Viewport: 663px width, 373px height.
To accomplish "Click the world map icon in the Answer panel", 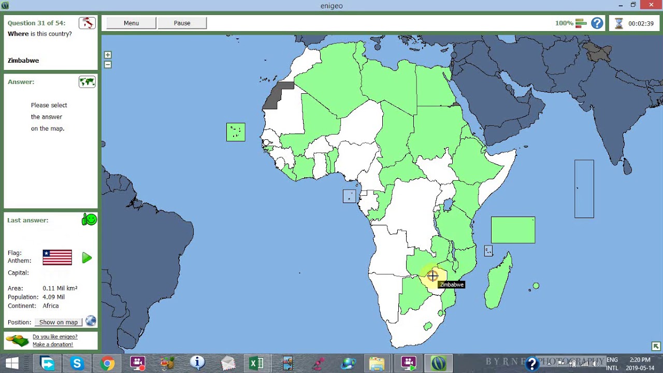I will click(87, 82).
